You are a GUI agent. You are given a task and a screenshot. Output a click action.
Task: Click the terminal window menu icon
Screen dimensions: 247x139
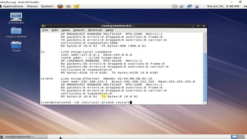44,26
